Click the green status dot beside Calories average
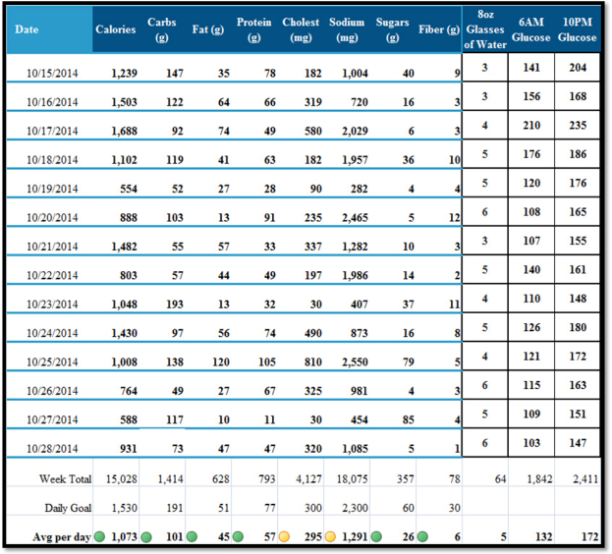The width and height of the screenshot is (612, 554). pyautogui.click(x=99, y=536)
